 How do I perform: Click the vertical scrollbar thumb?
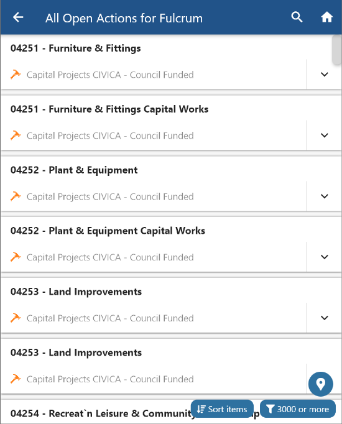coord(336,50)
